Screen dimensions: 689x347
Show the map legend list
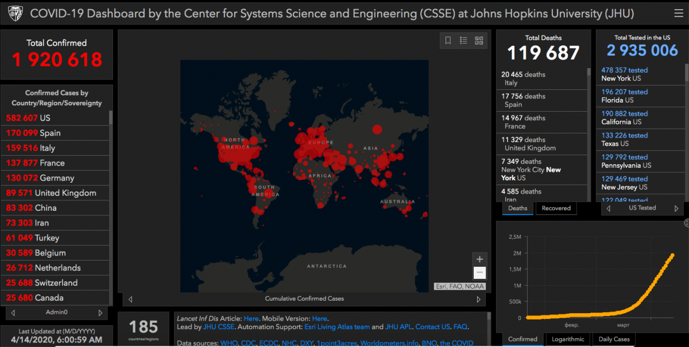tap(463, 41)
